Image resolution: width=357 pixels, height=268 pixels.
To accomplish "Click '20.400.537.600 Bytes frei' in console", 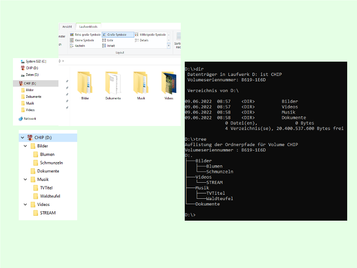I will pos(310,129).
